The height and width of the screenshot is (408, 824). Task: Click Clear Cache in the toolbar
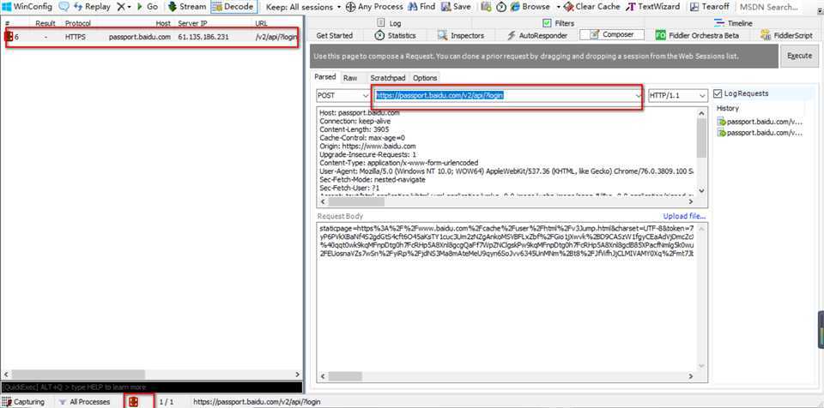click(x=591, y=7)
